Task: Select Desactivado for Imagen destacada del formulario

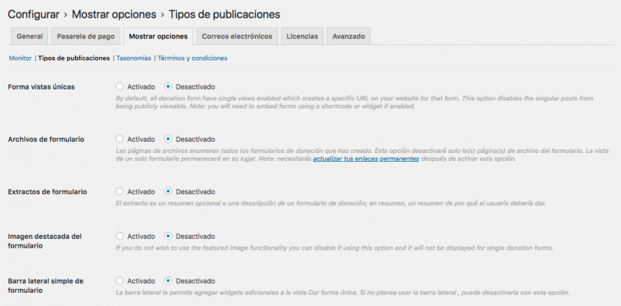Action: (169, 237)
